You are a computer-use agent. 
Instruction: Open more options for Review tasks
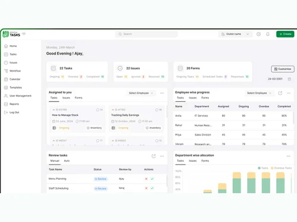[x=162, y=156]
